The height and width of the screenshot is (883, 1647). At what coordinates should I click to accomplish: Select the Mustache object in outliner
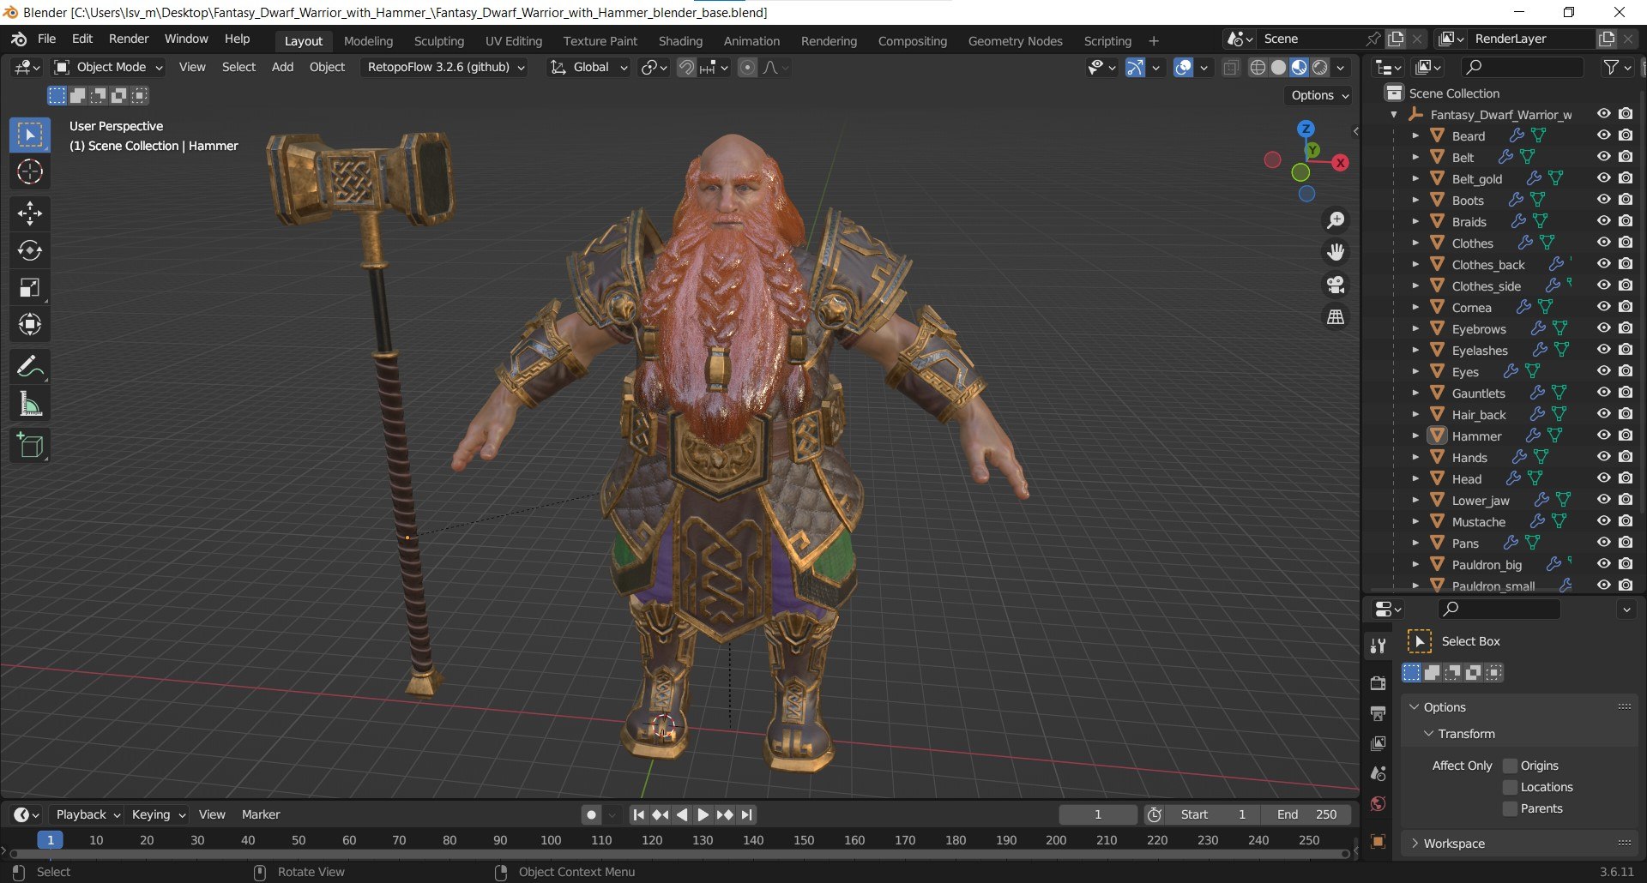1478,521
